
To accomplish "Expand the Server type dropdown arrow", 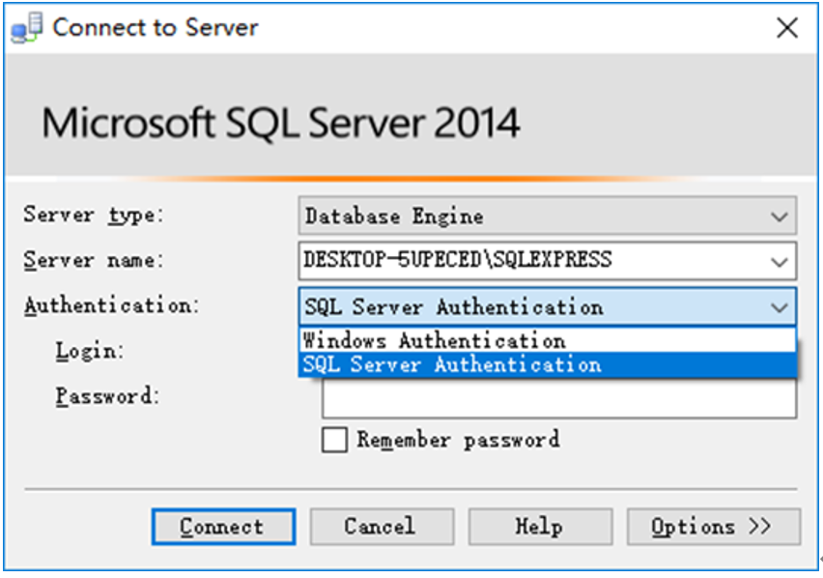I will 780,217.
